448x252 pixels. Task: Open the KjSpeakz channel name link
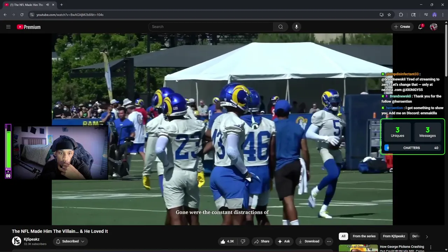[x=31, y=239]
